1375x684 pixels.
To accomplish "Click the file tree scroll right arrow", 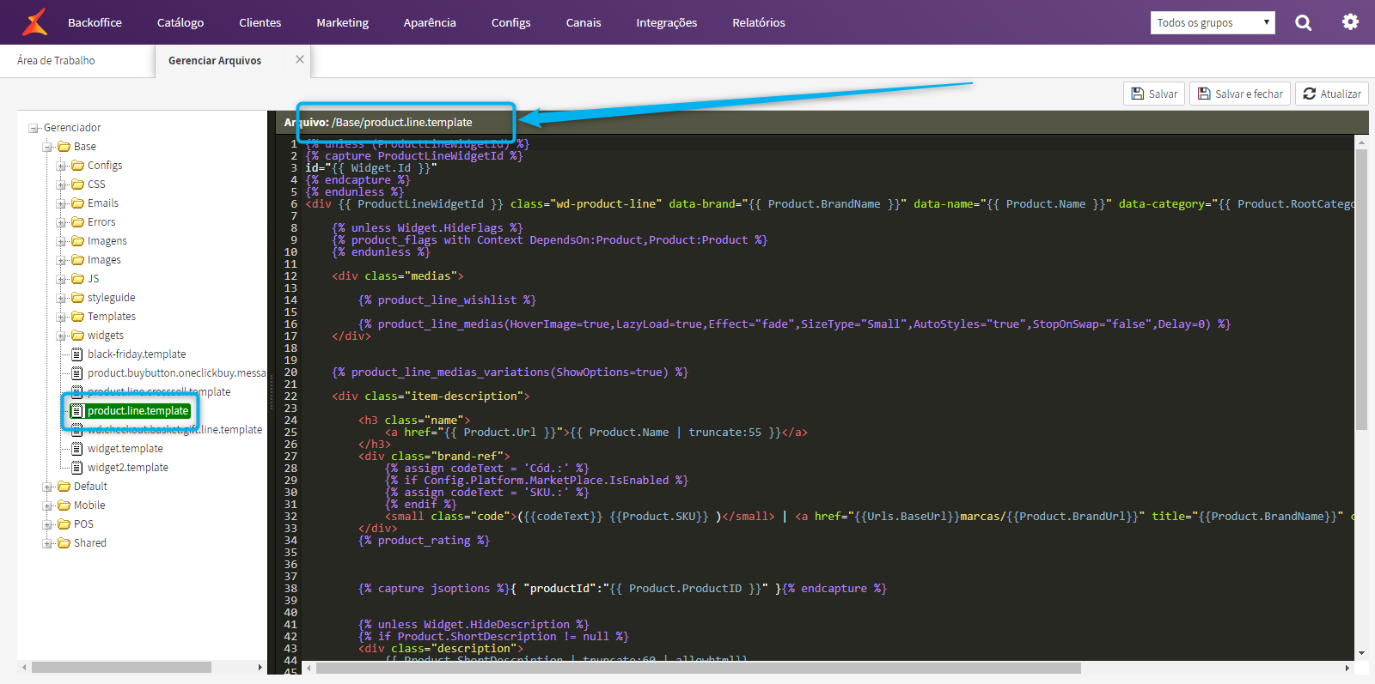I will click(x=260, y=667).
